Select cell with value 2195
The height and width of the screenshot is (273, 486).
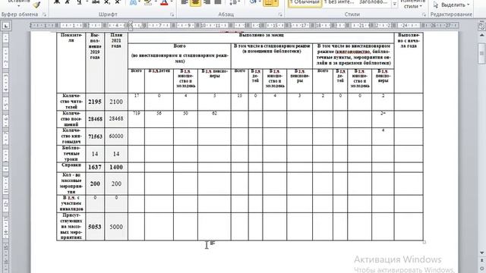95,102
